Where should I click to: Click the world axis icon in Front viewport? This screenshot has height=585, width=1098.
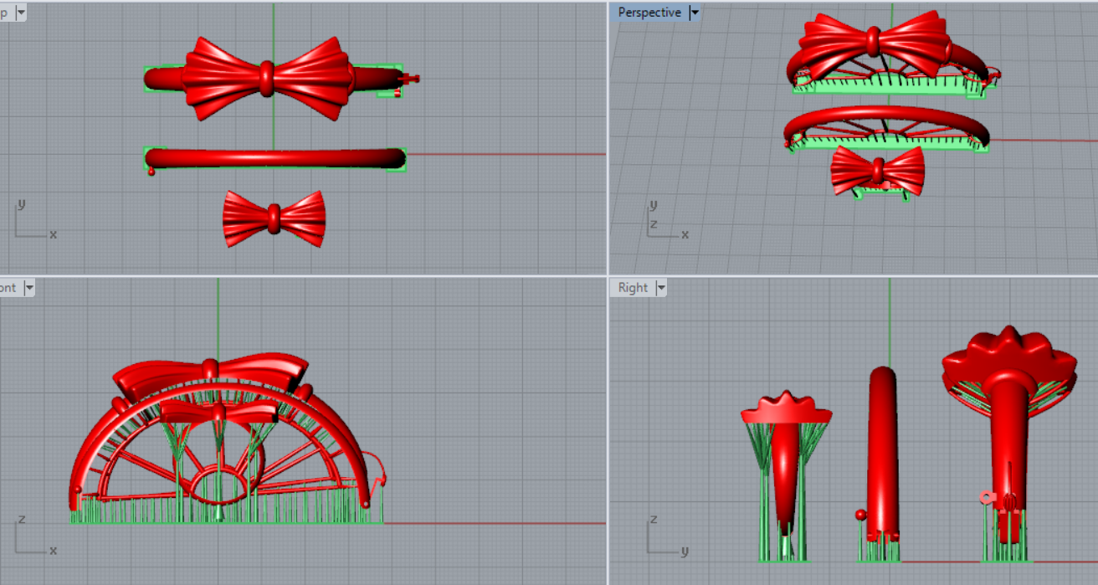click(x=32, y=538)
